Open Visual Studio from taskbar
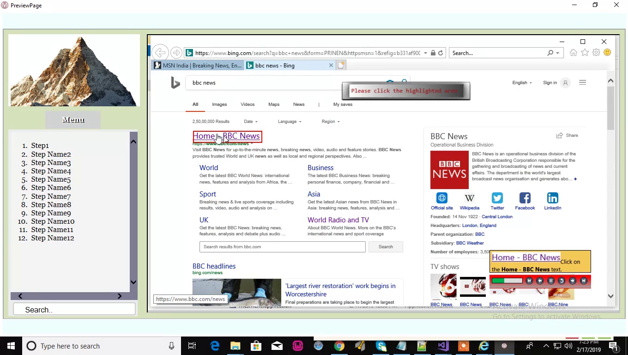The image size is (628, 355). [x=443, y=346]
